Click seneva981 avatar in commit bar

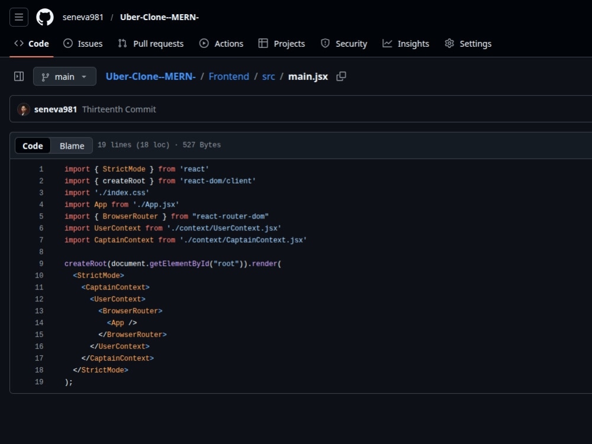[24, 110]
